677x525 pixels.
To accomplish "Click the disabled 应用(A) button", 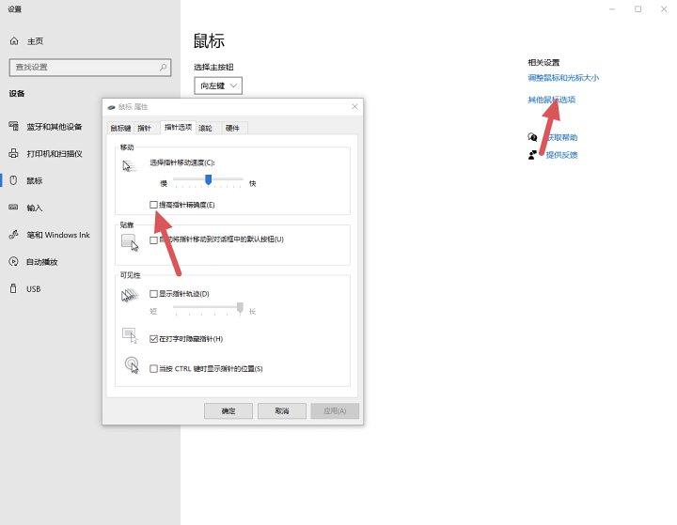I will [335, 411].
